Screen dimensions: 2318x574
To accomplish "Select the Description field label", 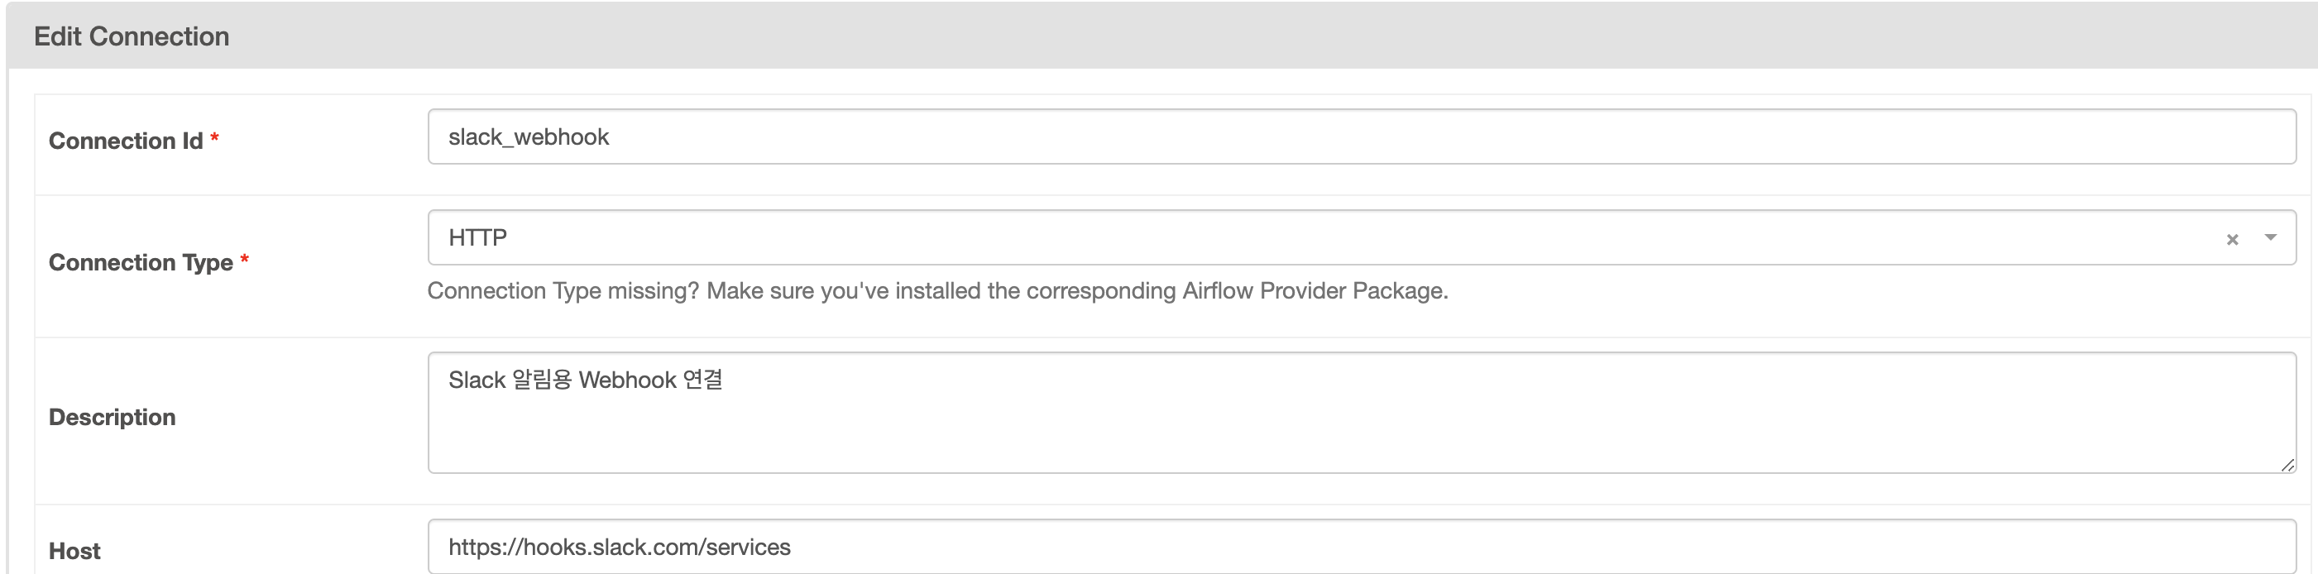I will 112,418.
